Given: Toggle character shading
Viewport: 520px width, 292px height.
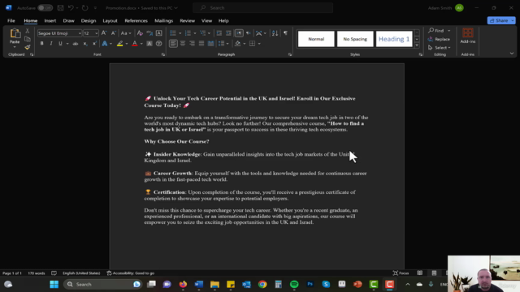Looking at the screenshot, I should point(149,43).
